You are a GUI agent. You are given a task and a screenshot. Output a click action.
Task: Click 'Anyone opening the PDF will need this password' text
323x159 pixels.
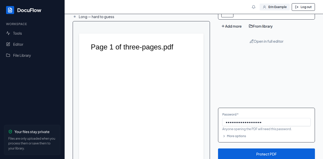(257, 129)
